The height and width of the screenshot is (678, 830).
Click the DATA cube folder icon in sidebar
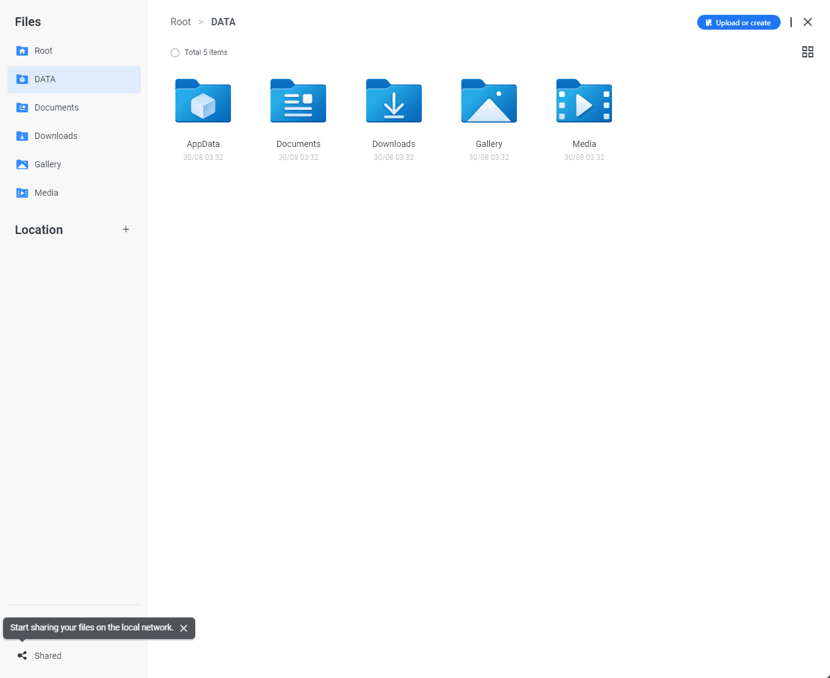[22, 79]
